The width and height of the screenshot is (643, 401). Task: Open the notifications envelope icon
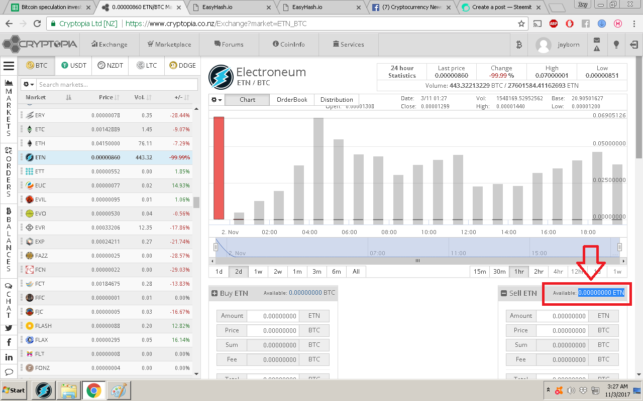click(596, 41)
